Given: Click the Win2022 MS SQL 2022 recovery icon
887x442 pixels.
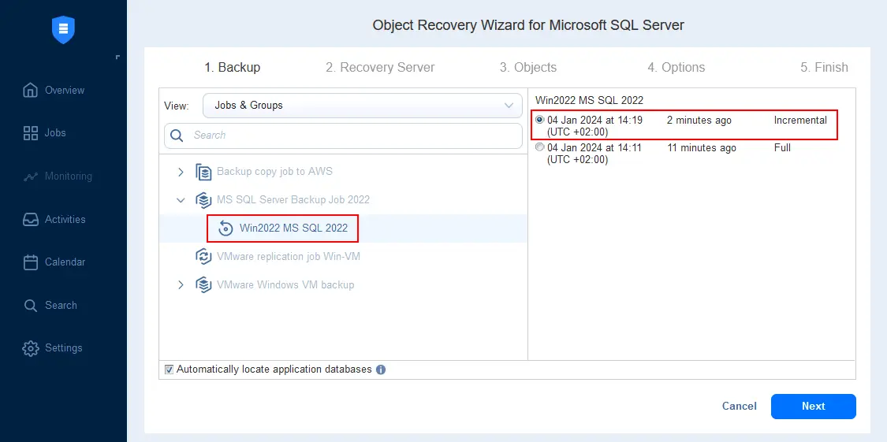Looking at the screenshot, I should pyautogui.click(x=225, y=228).
